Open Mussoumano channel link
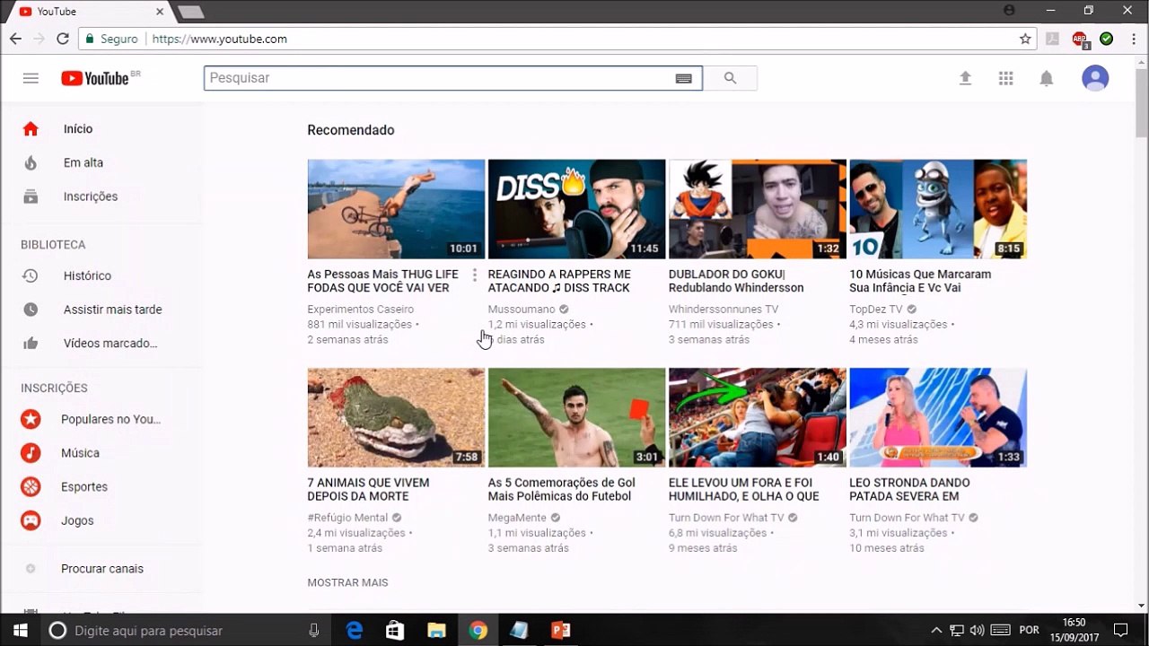The width and height of the screenshot is (1149, 646). 522,310
